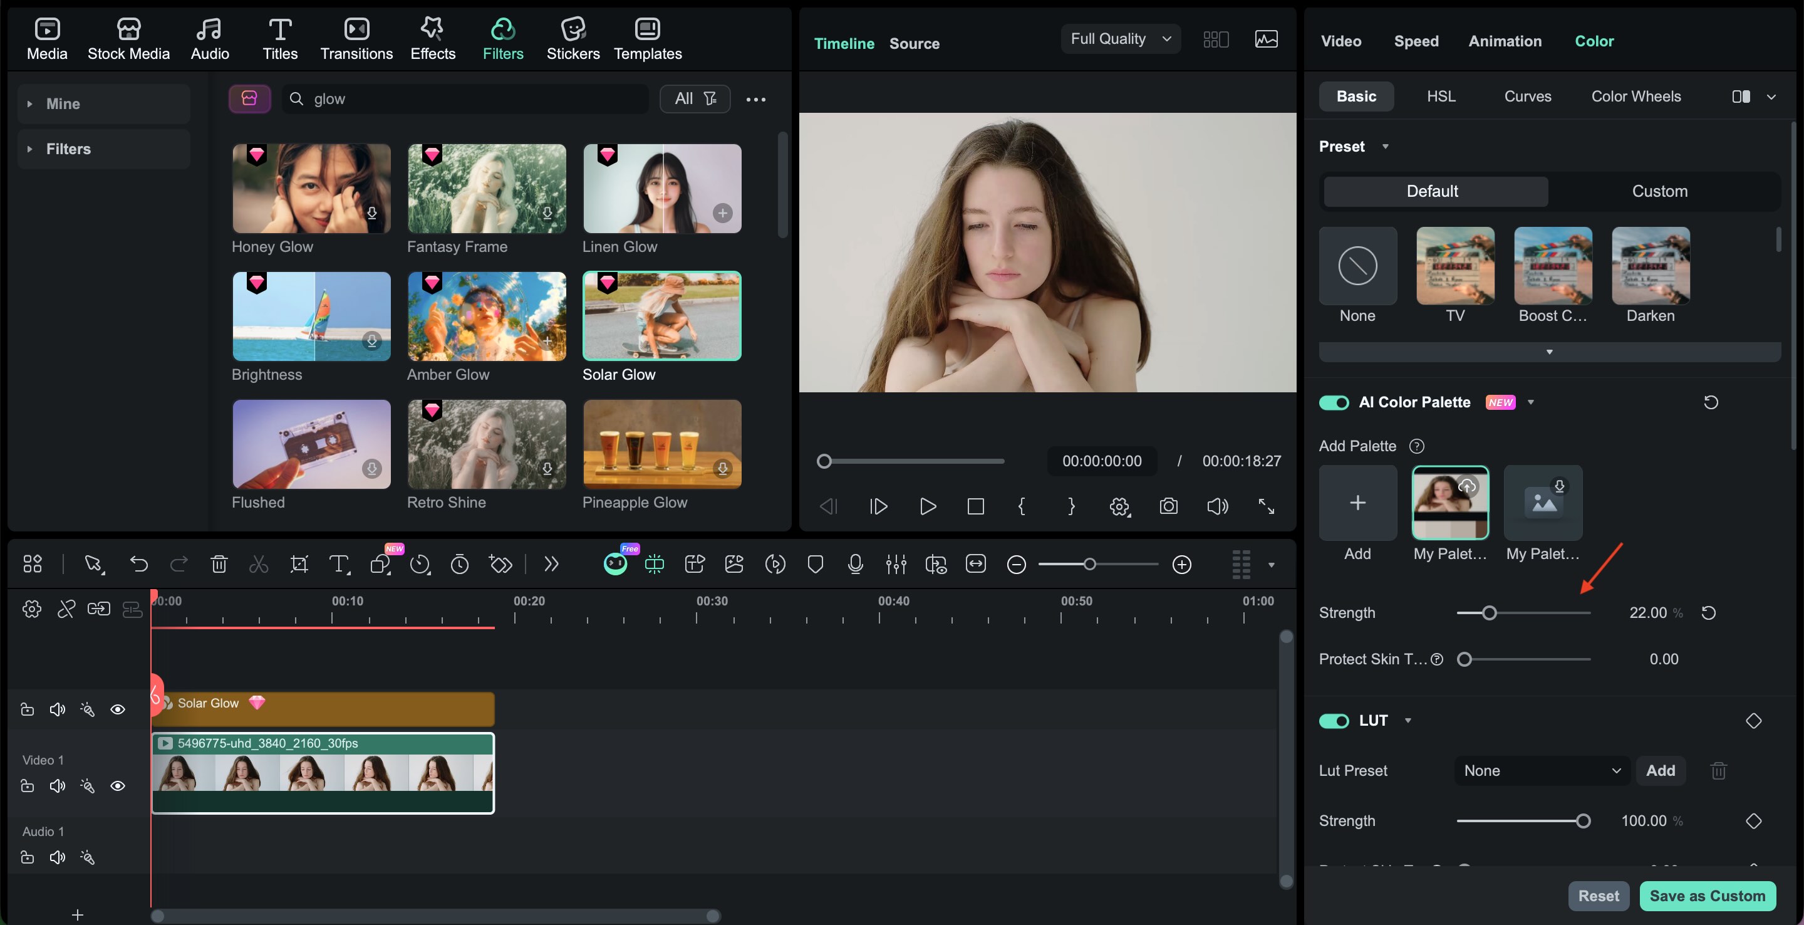Select the crop tool icon
The width and height of the screenshot is (1804, 925).
[299, 564]
